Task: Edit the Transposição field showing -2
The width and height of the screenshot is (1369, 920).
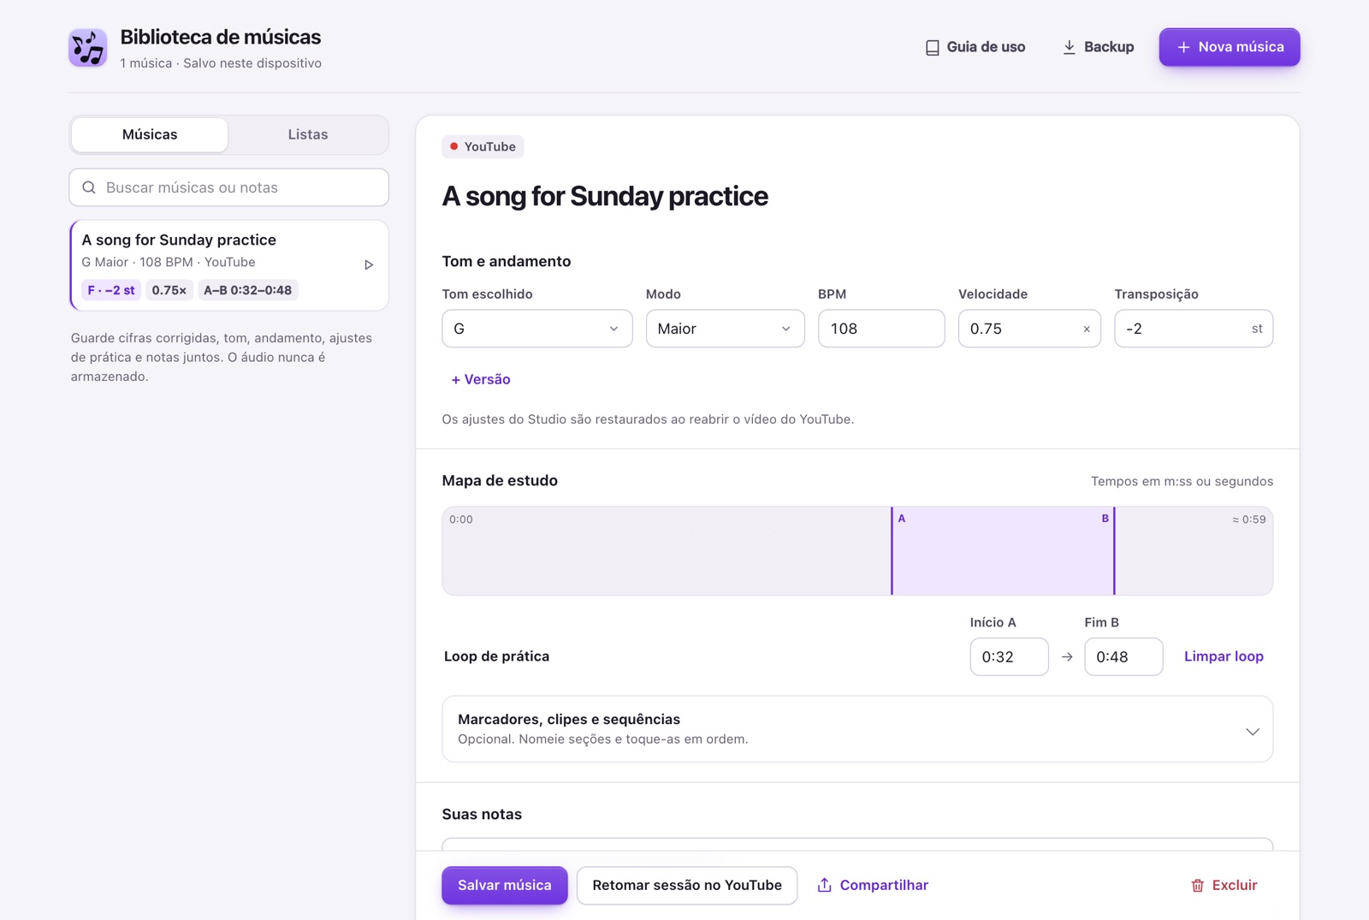Action: coord(1194,329)
